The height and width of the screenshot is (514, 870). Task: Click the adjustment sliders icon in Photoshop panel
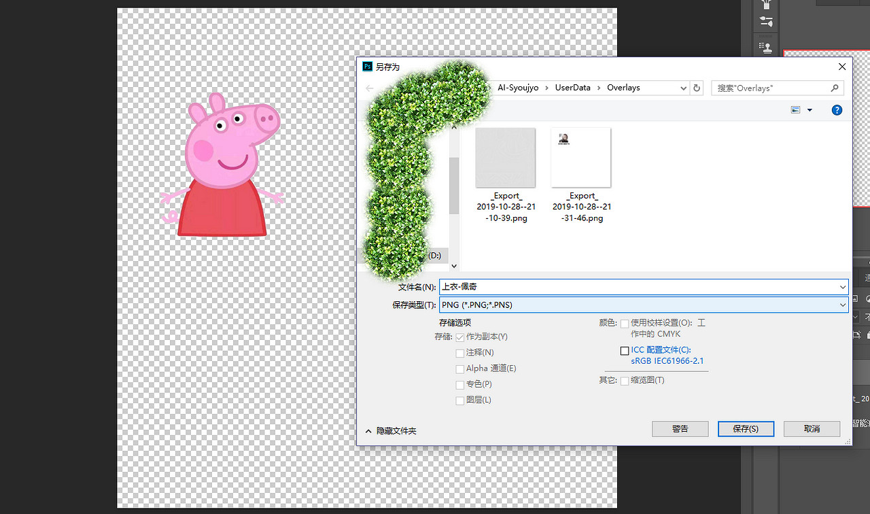pyautogui.click(x=766, y=22)
